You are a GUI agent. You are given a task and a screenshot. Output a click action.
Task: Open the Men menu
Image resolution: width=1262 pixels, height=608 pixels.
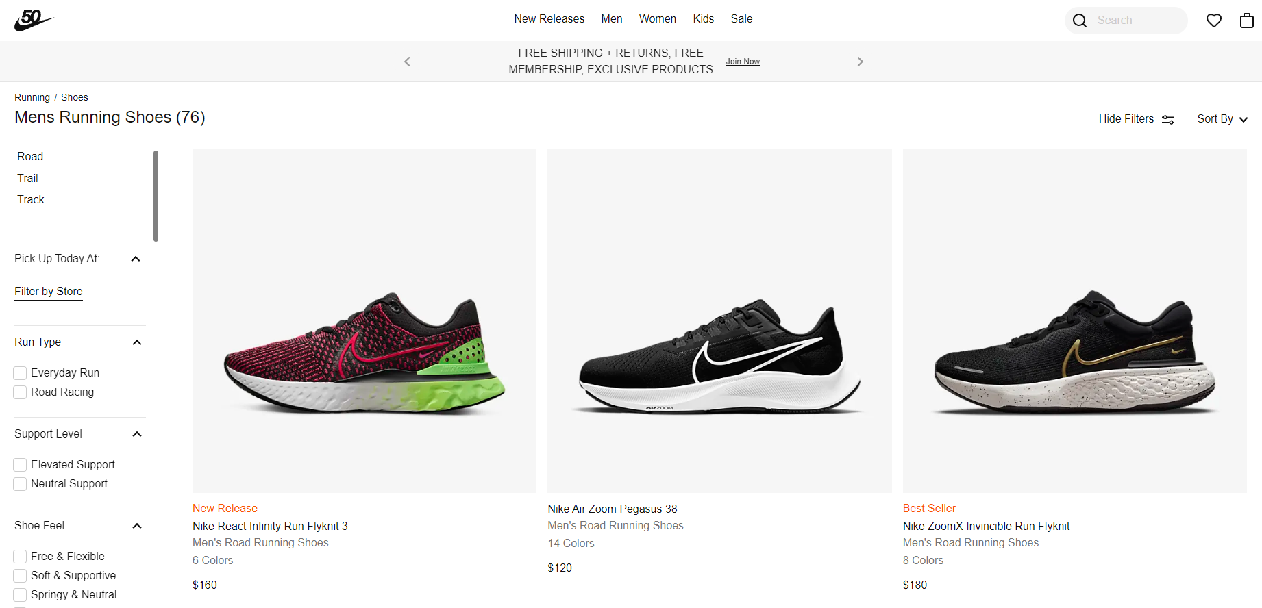[x=612, y=19]
